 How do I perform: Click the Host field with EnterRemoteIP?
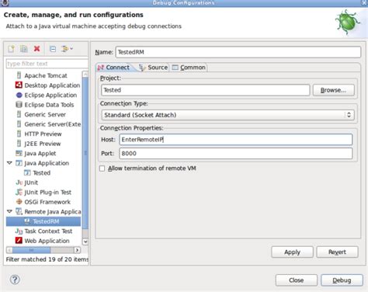(x=236, y=140)
